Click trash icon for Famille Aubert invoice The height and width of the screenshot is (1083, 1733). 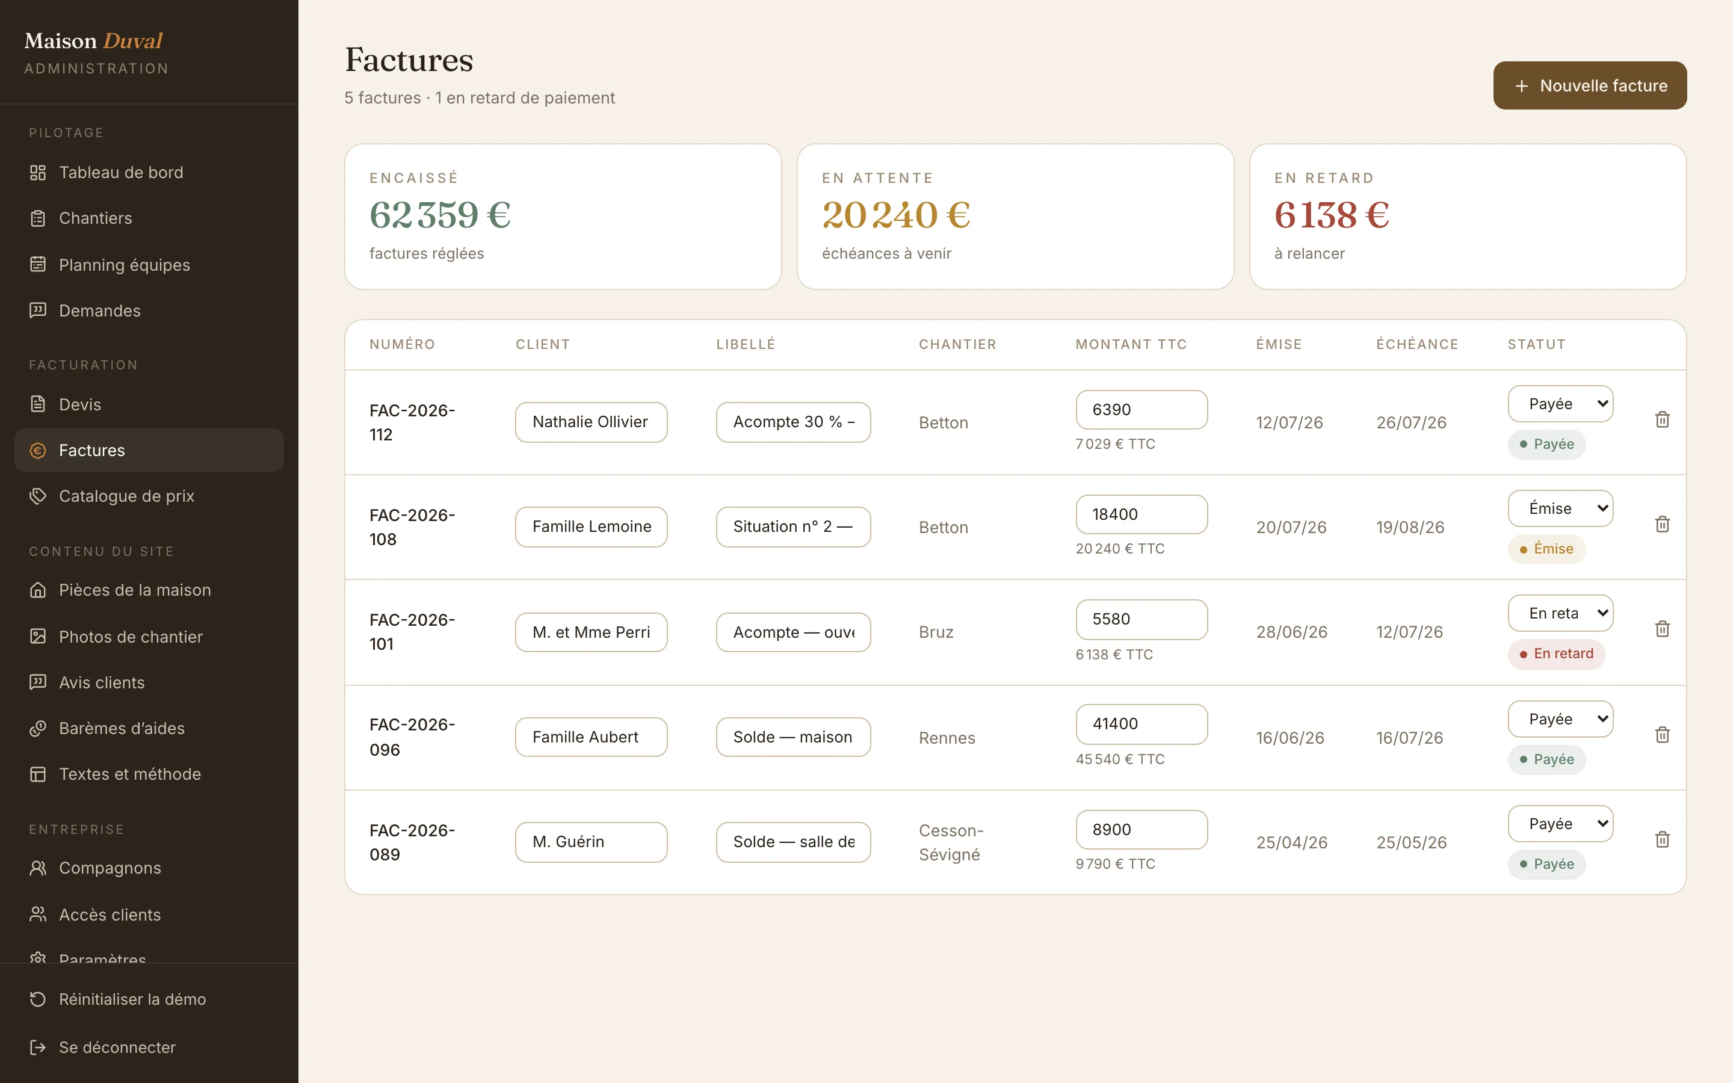coord(1662,735)
